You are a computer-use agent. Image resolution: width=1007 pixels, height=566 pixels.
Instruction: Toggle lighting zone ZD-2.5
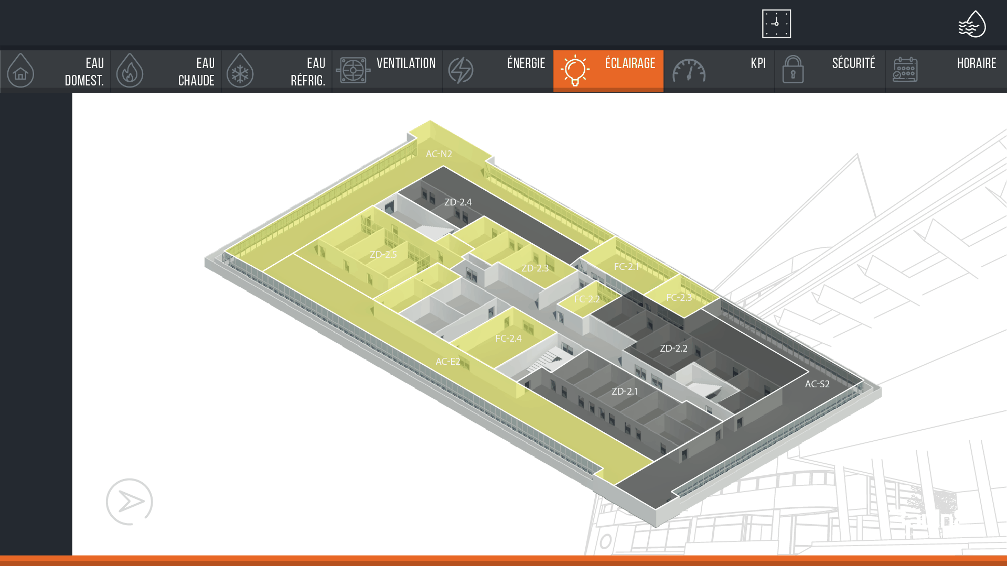pyautogui.click(x=383, y=255)
